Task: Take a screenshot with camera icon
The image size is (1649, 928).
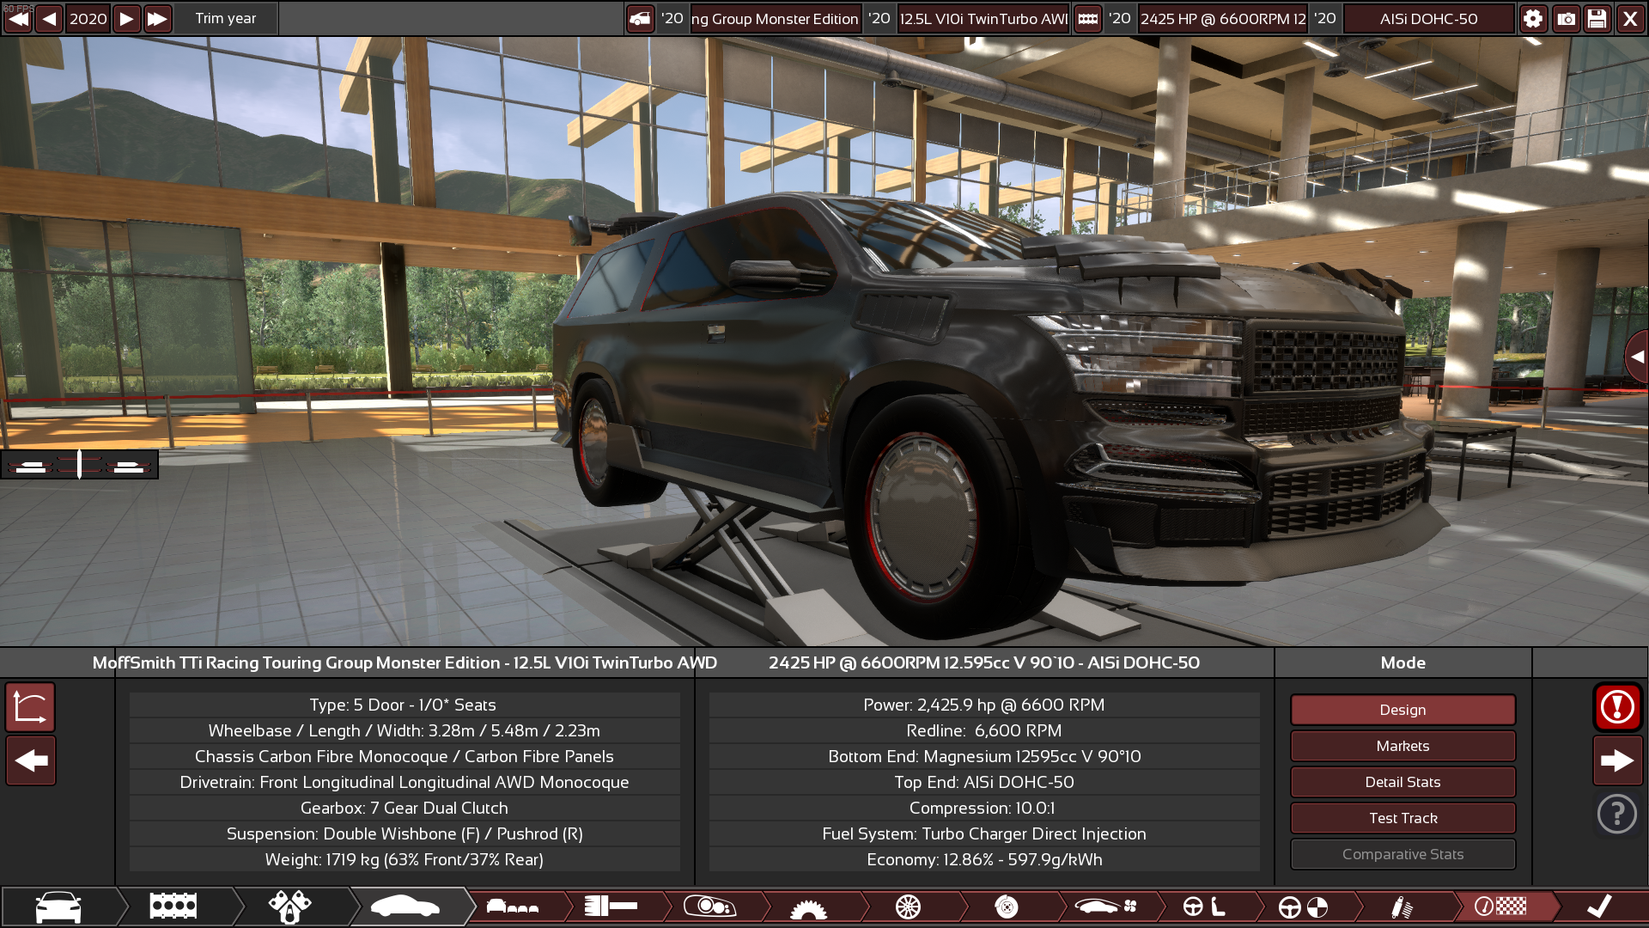Action: [1566, 18]
